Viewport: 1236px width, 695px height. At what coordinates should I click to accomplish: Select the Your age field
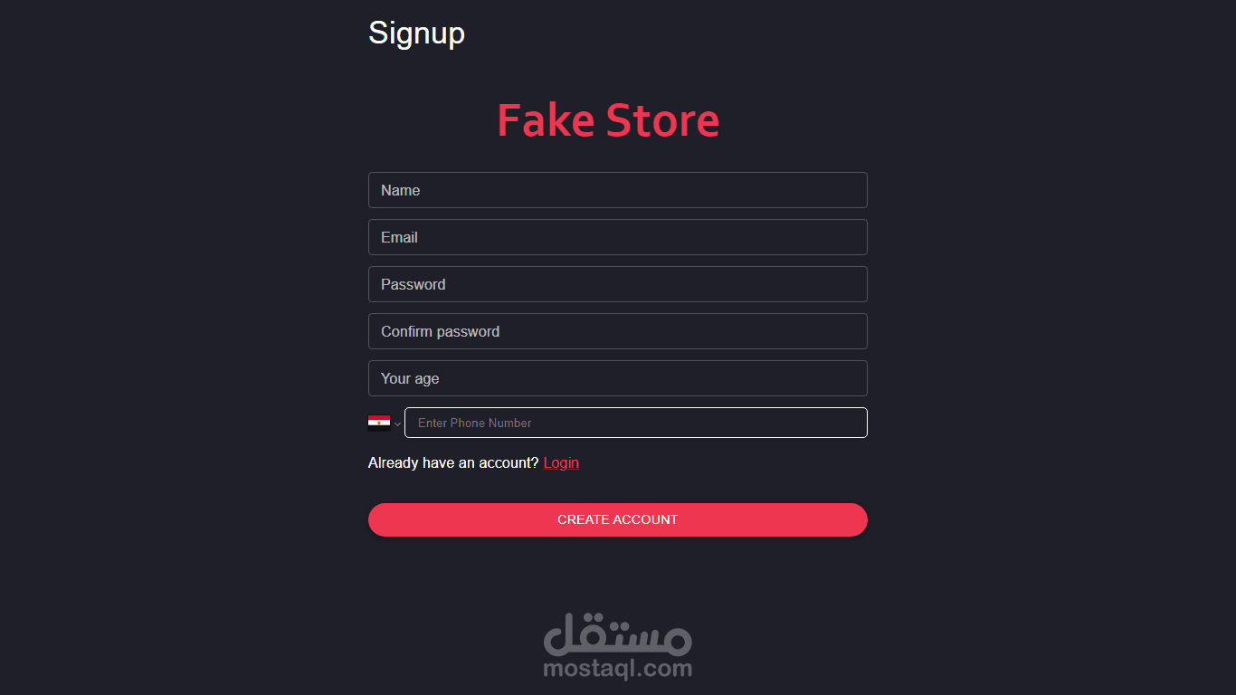pyautogui.click(x=618, y=378)
